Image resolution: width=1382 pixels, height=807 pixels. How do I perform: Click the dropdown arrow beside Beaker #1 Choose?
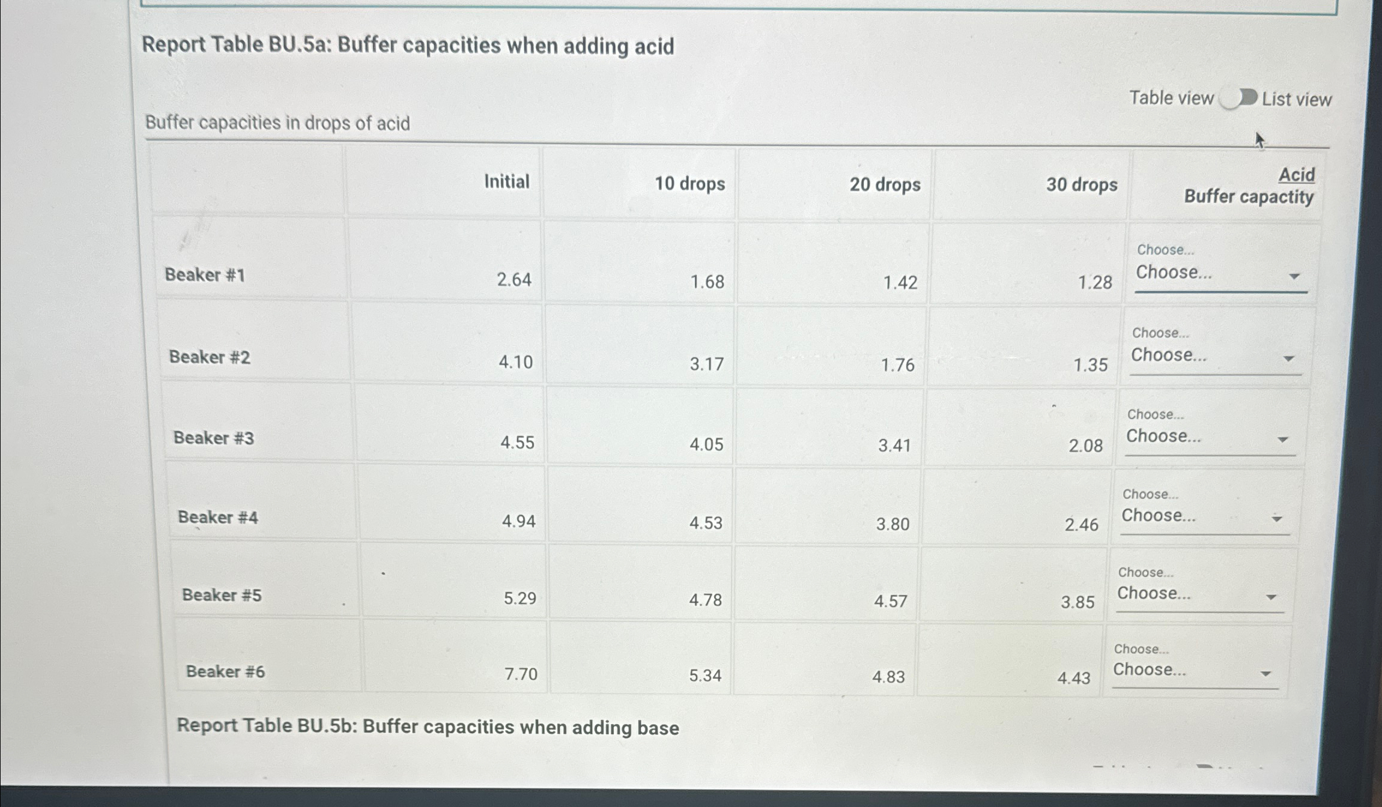pos(1295,276)
